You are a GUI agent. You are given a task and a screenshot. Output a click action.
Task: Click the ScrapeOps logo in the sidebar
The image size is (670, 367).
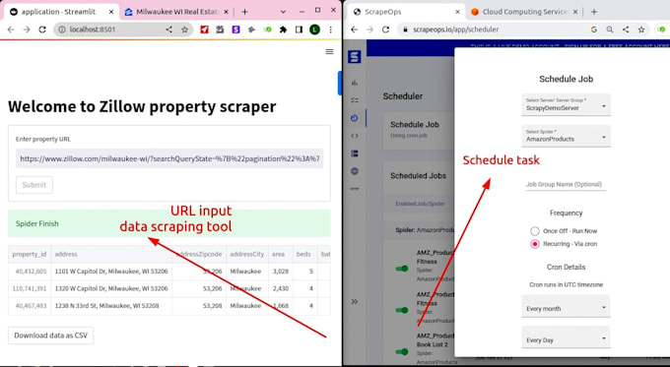(355, 57)
